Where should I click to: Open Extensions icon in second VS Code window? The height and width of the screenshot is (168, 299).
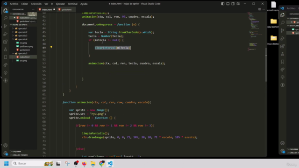(x=282, y=46)
